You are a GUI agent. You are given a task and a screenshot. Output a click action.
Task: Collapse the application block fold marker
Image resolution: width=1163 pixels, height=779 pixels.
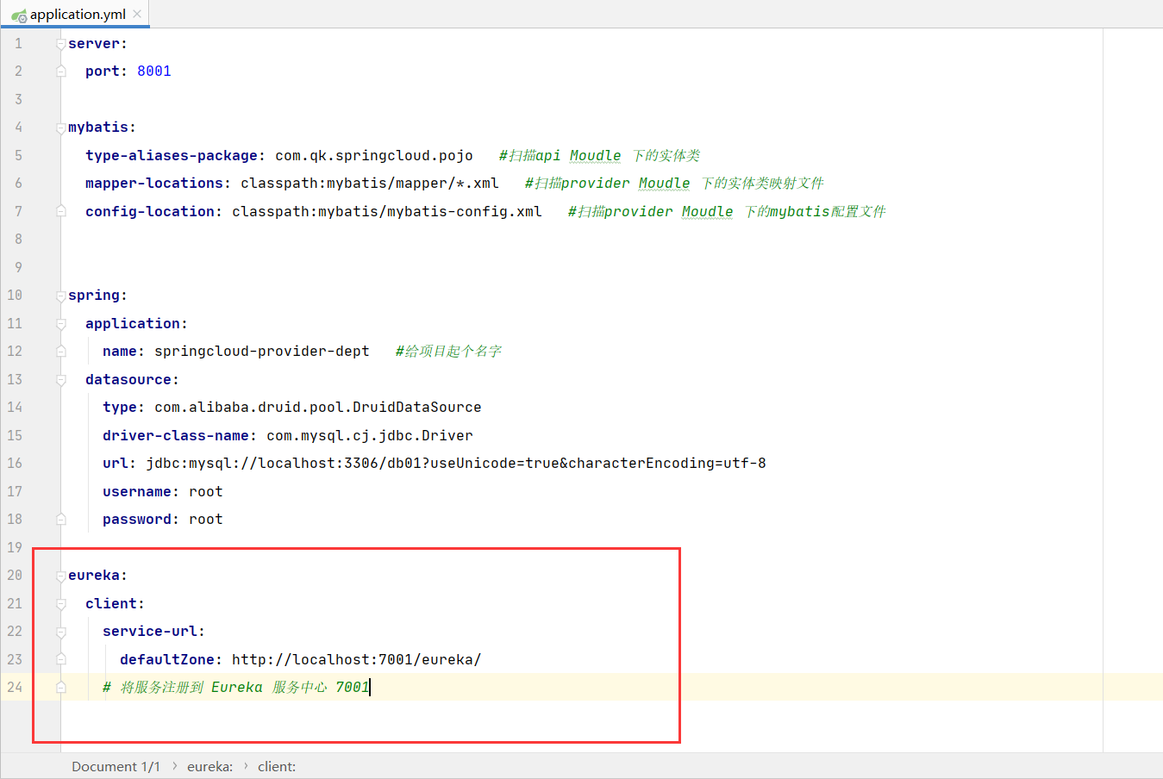[x=61, y=324]
